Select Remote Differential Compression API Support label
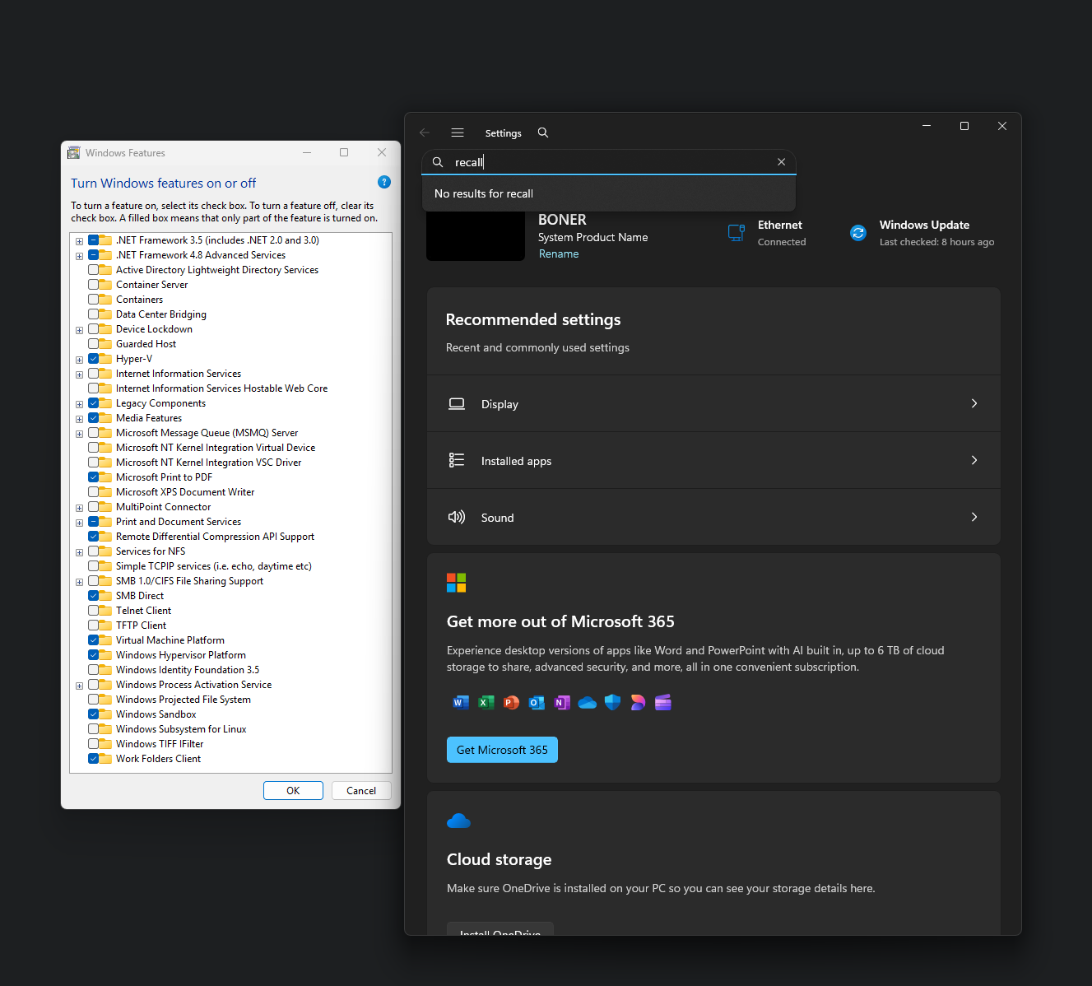This screenshot has height=986, width=1092. click(x=215, y=537)
